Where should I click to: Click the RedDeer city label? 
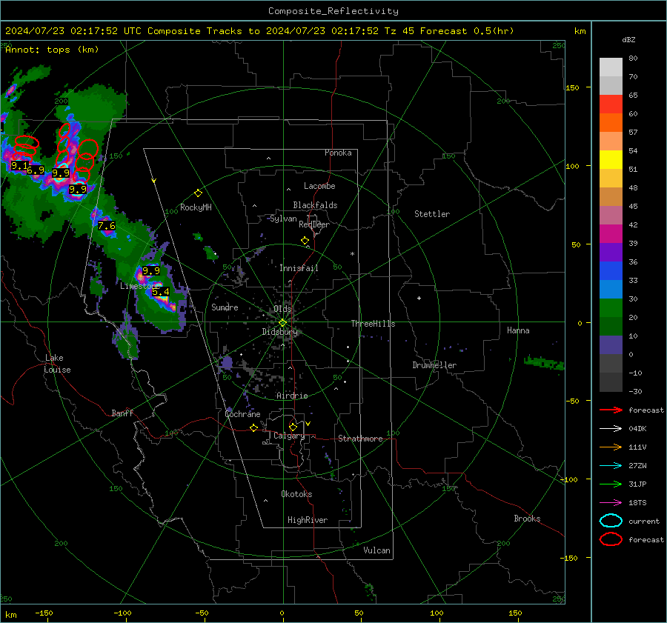(314, 224)
